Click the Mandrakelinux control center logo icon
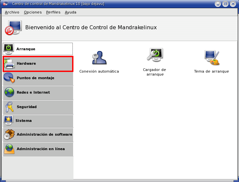 pos(13,28)
